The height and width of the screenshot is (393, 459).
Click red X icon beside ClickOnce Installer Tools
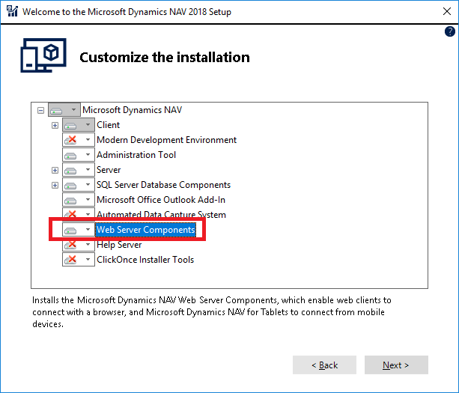(70, 260)
